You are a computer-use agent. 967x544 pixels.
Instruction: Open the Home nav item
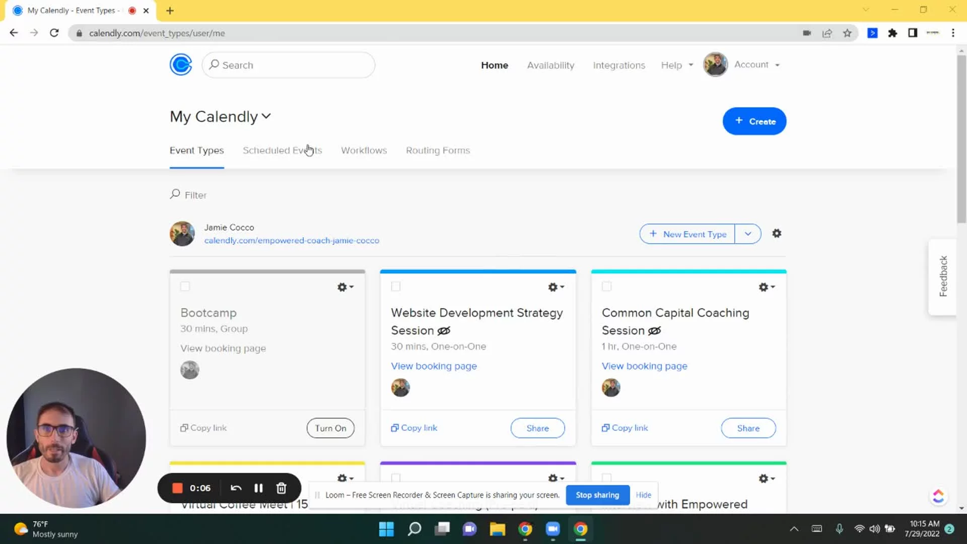click(x=494, y=65)
